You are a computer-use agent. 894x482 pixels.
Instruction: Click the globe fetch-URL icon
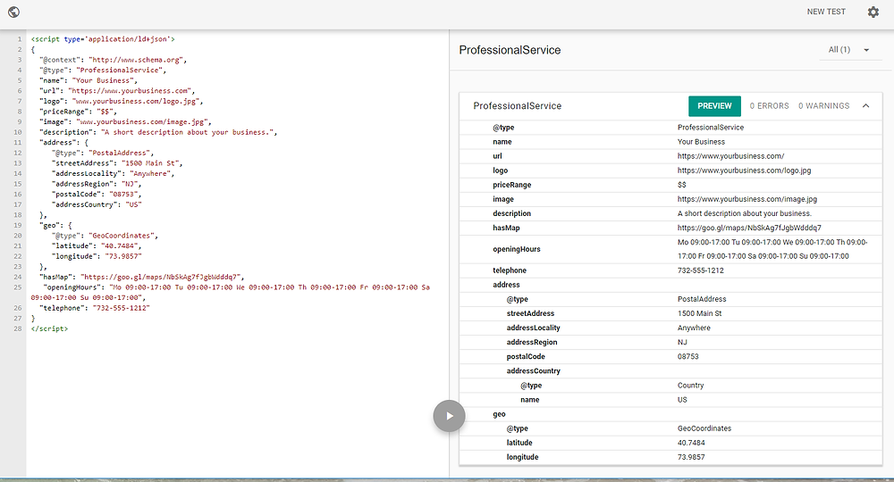[x=13, y=12]
